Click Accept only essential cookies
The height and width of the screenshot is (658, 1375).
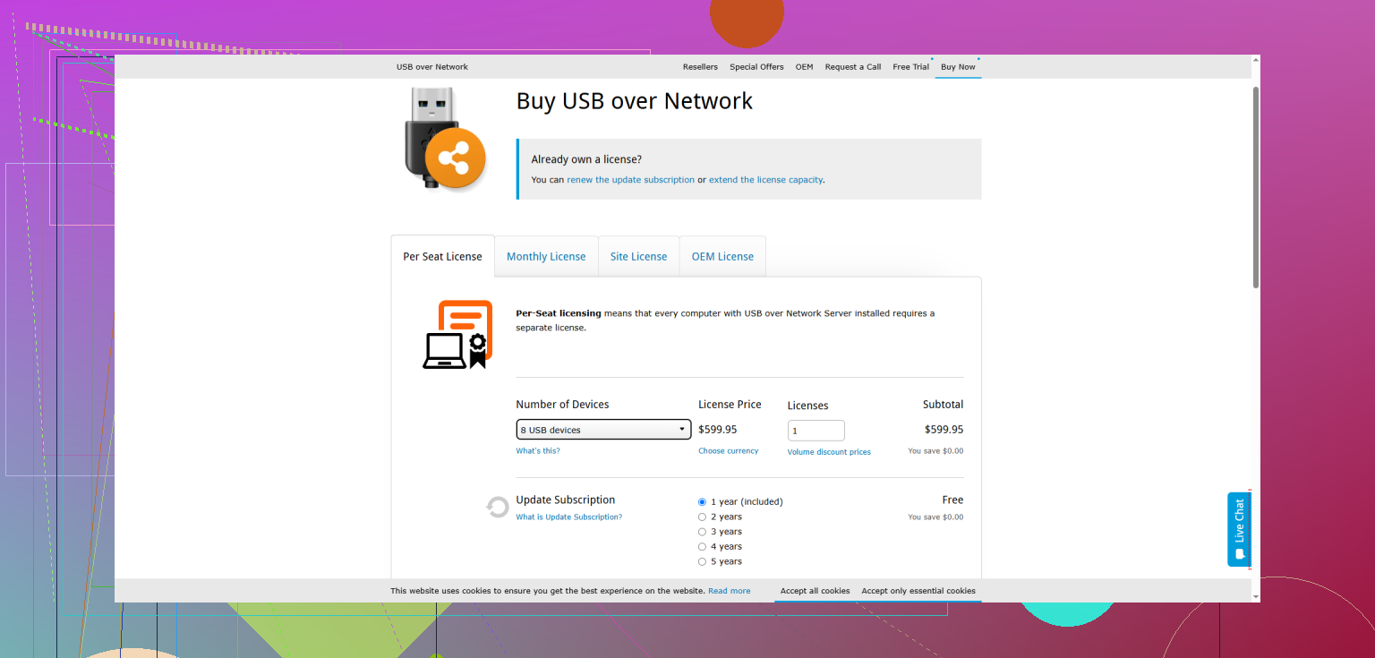(918, 591)
